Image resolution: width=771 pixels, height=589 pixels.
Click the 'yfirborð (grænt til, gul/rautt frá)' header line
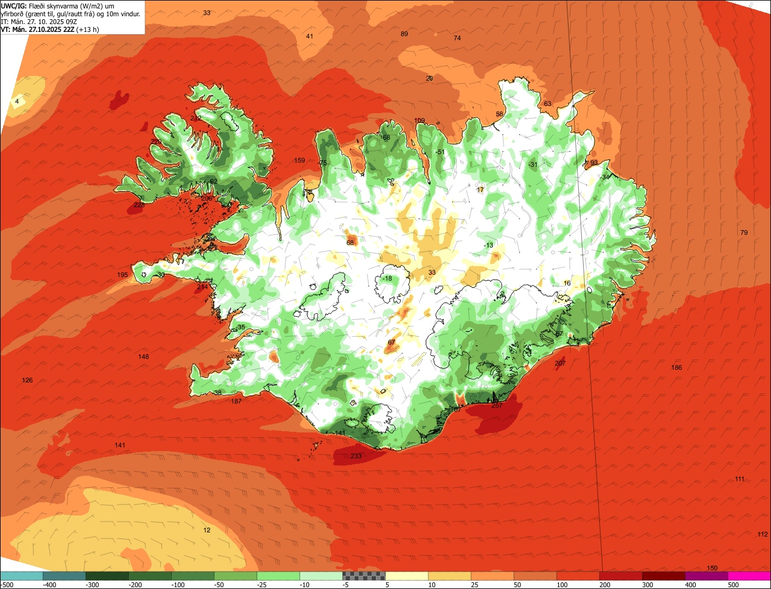(x=70, y=13)
